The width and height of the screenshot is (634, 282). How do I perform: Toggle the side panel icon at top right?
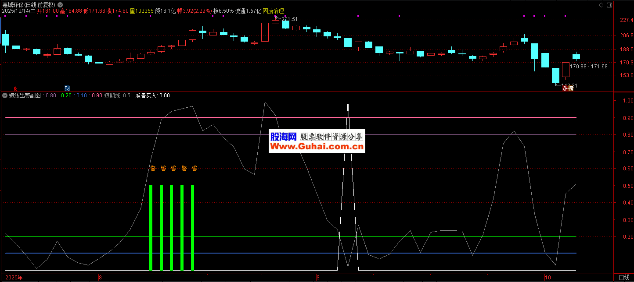[609, 4]
